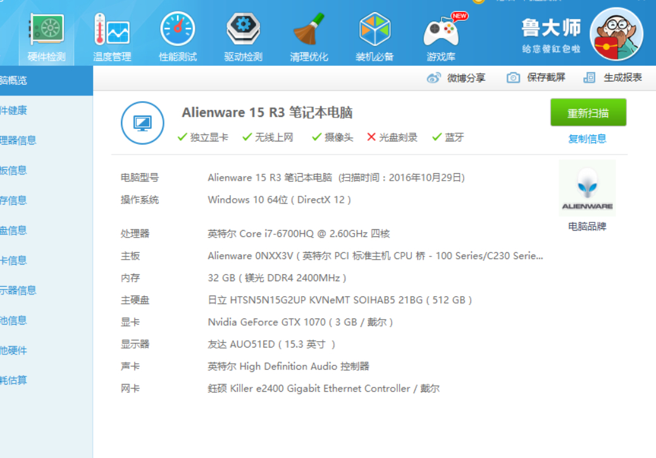Click 生成报表 label
Screen dimensions: 656x458
click(x=622, y=77)
